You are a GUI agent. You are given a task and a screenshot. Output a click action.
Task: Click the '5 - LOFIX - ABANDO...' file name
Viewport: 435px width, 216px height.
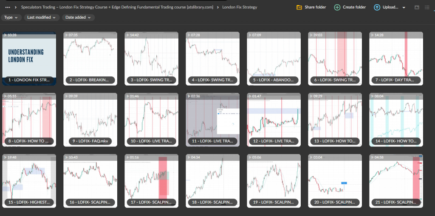(273, 80)
